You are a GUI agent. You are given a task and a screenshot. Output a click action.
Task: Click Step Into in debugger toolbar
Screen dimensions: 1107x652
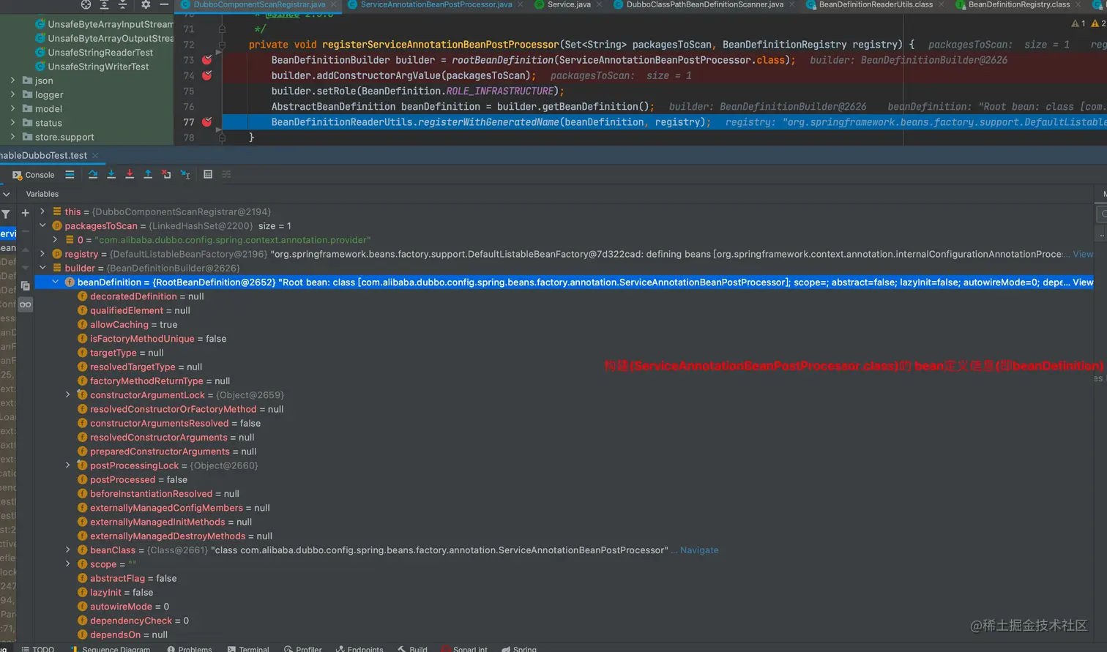point(111,174)
